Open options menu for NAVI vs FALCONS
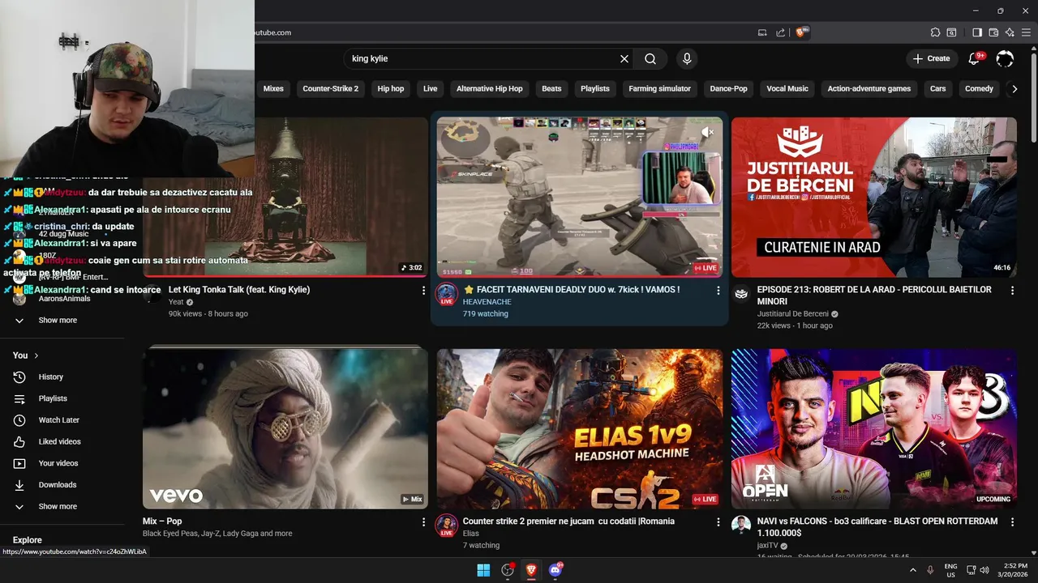1038x583 pixels. coord(1012,522)
